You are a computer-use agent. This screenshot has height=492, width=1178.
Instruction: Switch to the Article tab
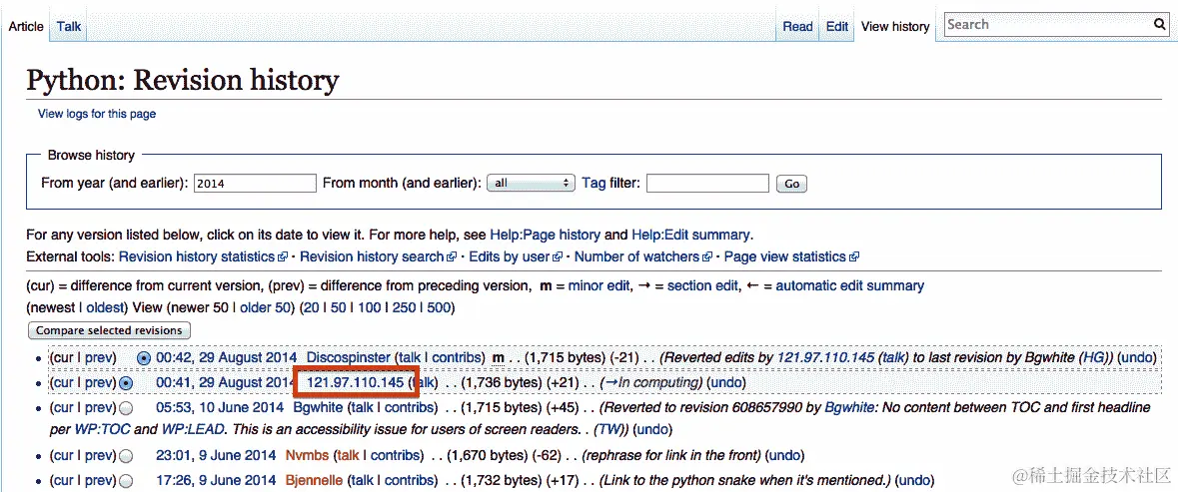[26, 26]
